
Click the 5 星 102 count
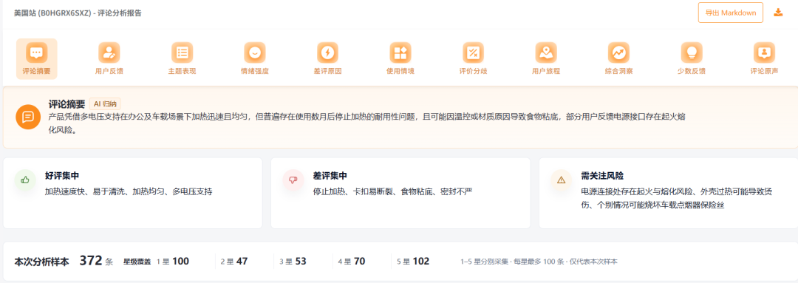413,262
